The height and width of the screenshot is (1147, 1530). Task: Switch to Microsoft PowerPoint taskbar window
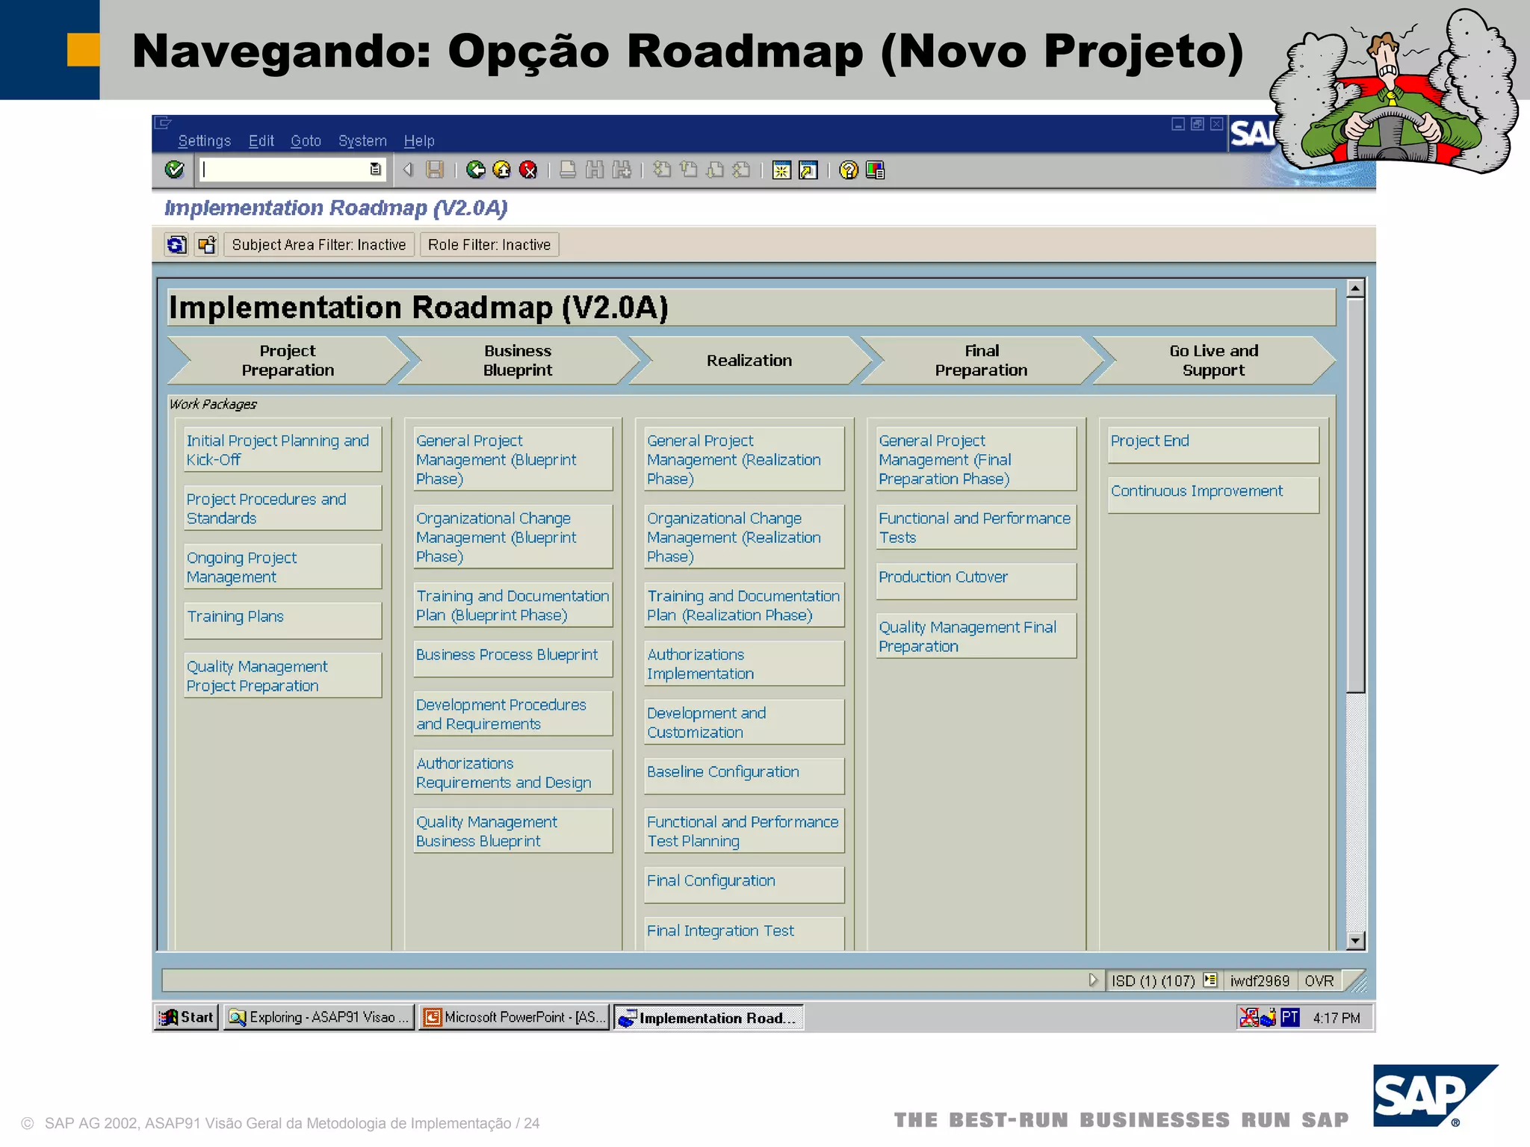[513, 1017]
